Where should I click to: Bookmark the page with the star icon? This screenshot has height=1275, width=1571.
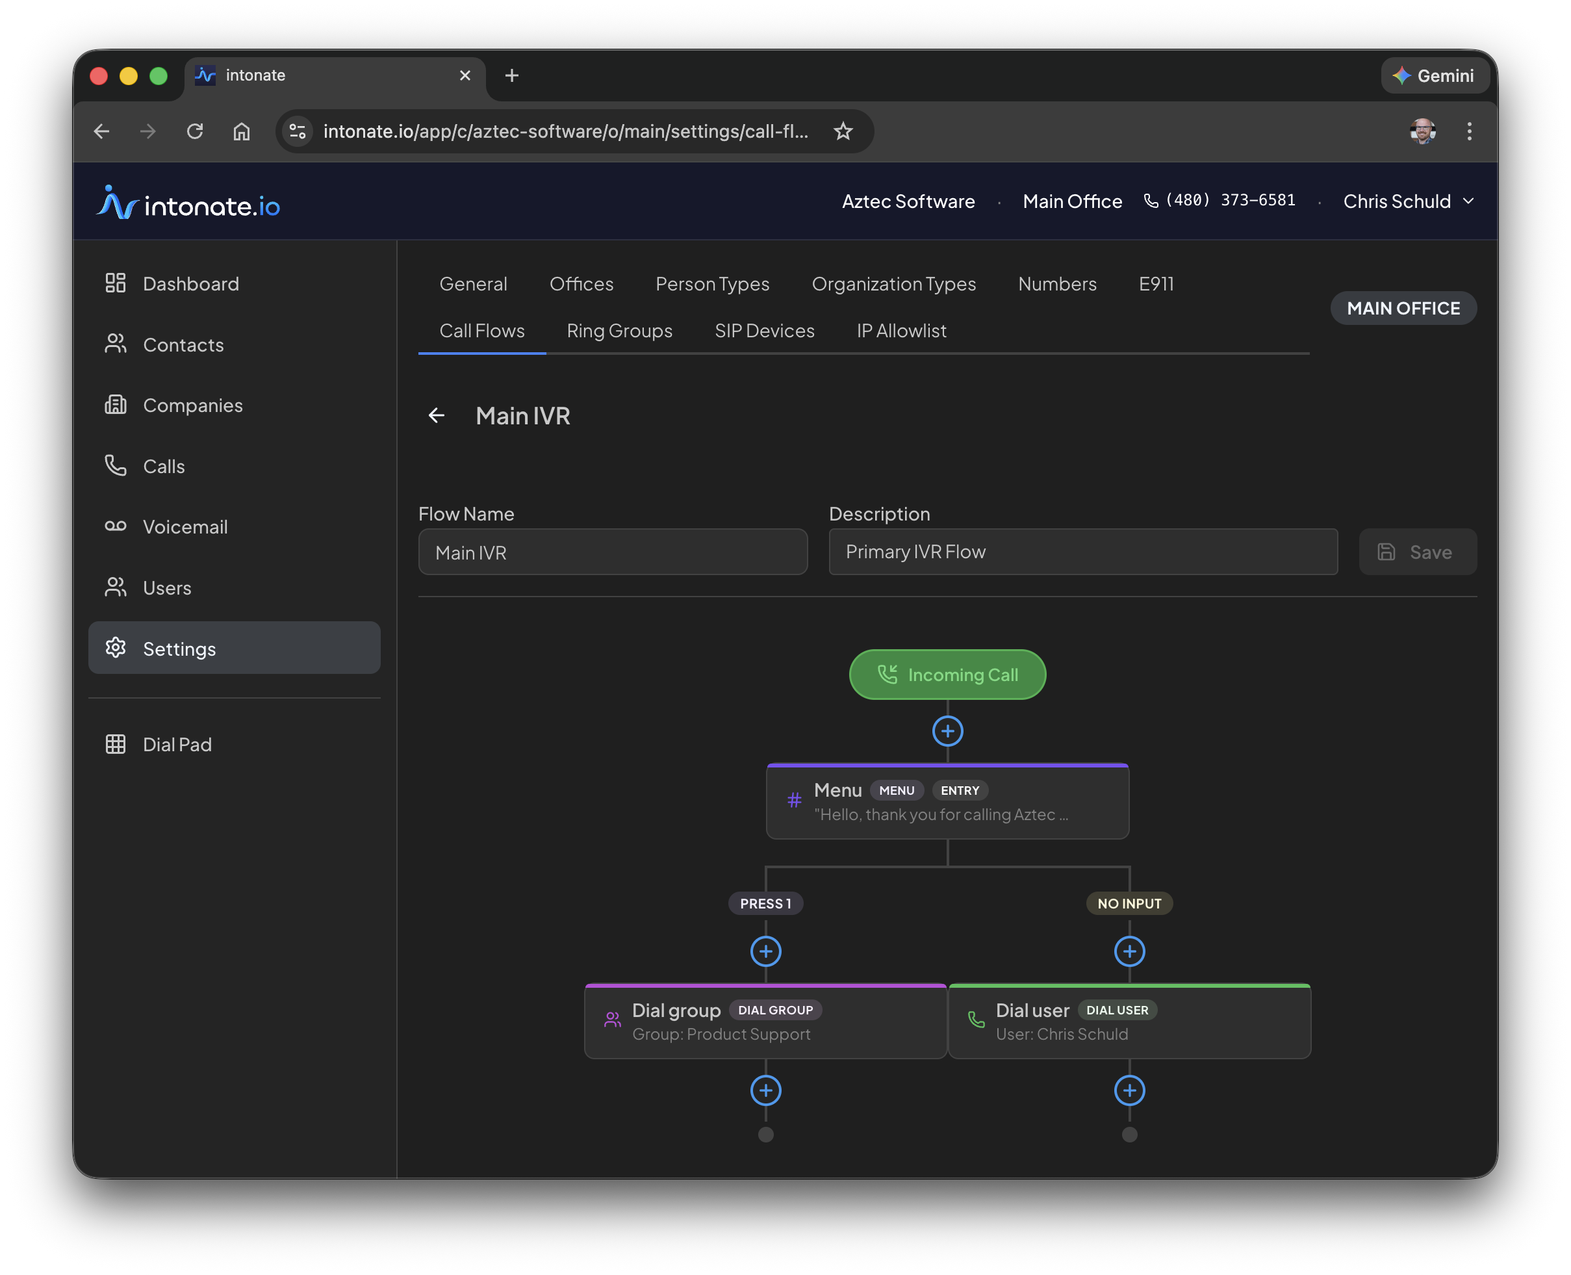(x=843, y=131)
